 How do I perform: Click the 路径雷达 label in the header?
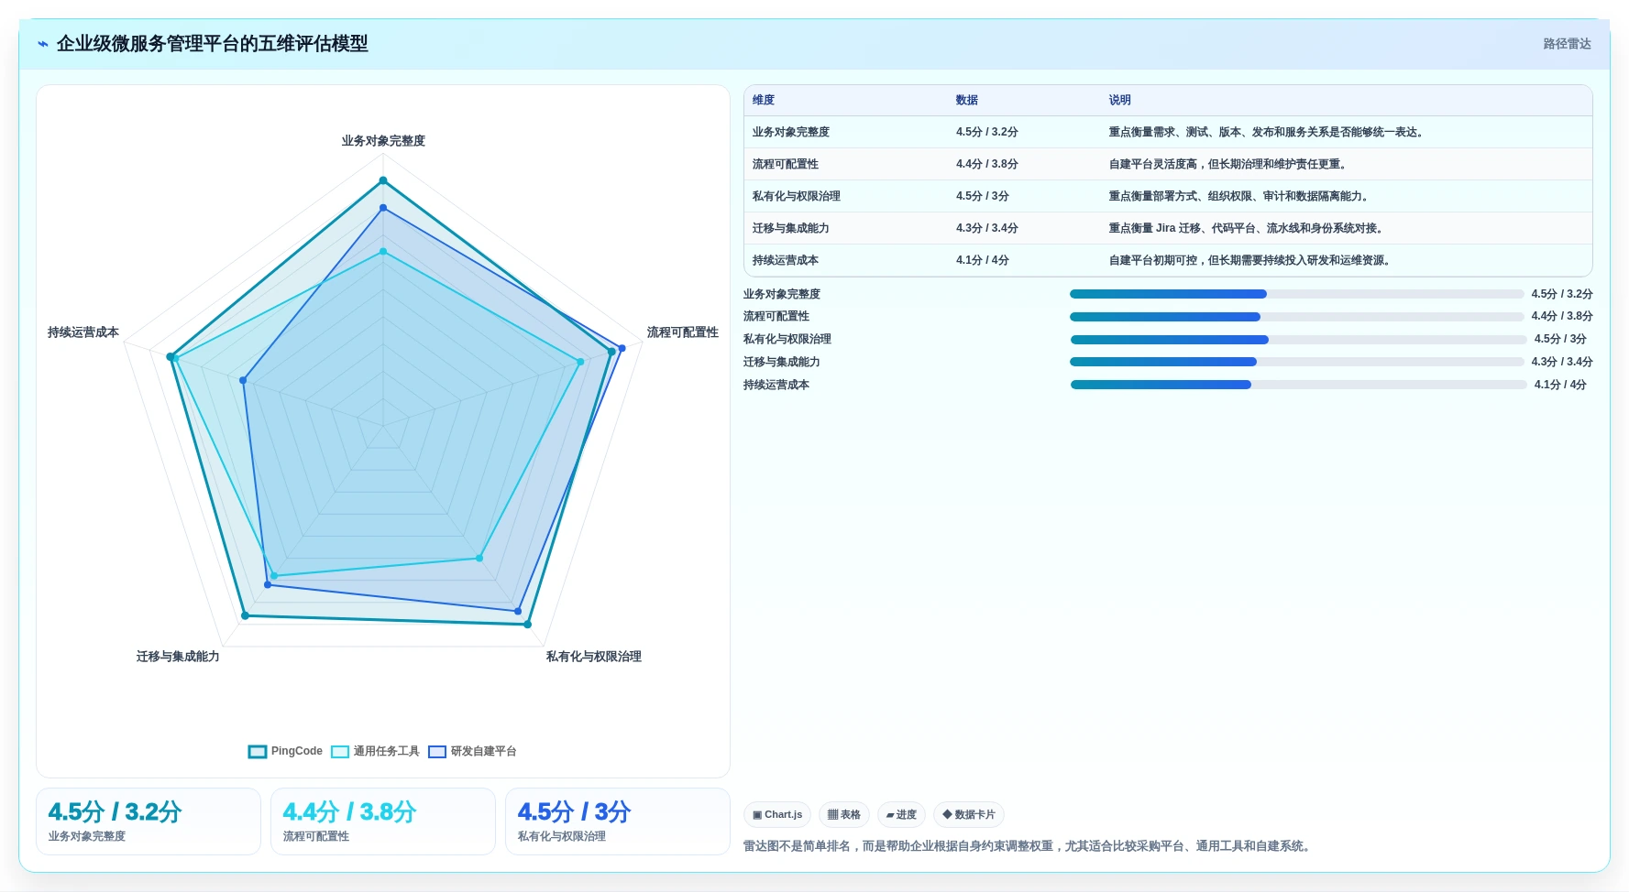1567,44
